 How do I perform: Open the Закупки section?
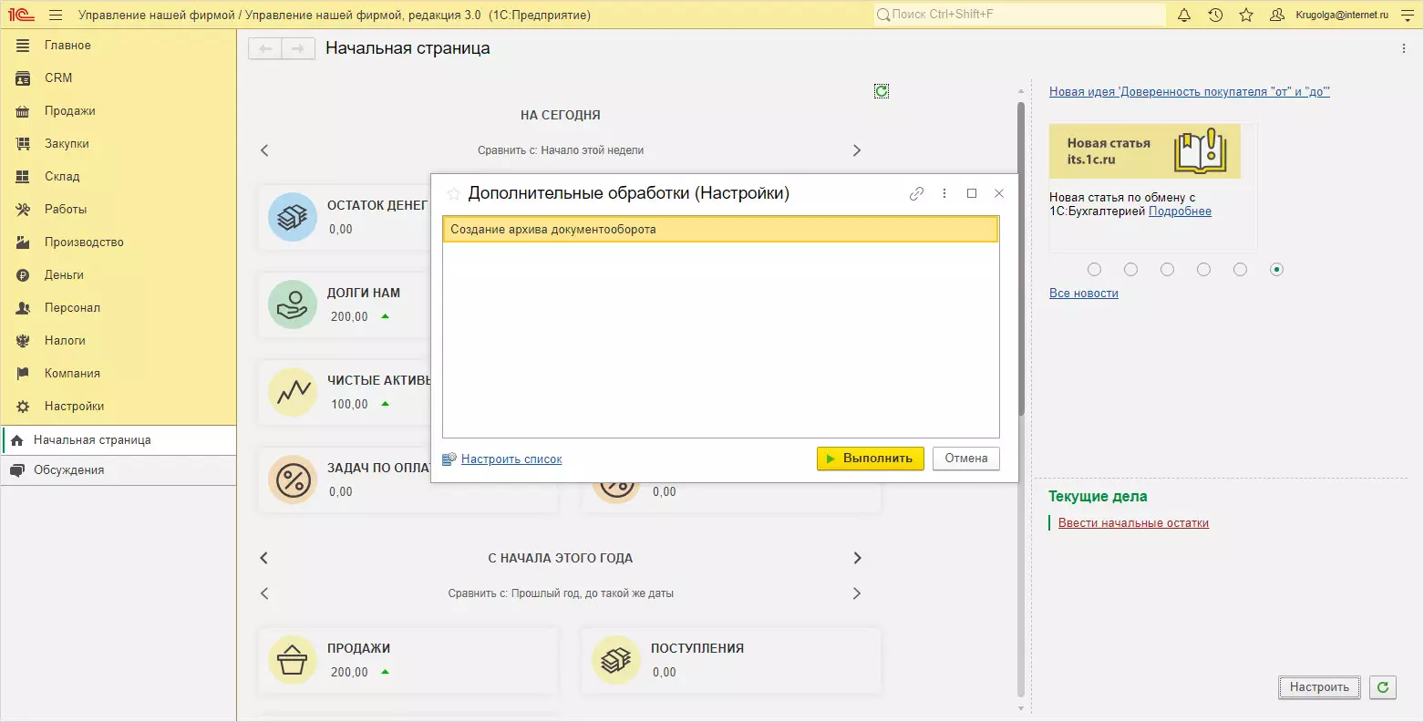[x=119, y=144]
